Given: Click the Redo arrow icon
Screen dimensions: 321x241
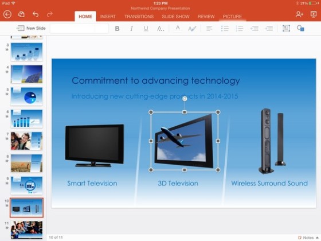Looking at the screenshot, I should point(49,14).
